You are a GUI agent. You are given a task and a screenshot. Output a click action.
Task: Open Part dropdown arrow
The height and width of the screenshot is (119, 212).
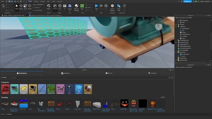60,11
